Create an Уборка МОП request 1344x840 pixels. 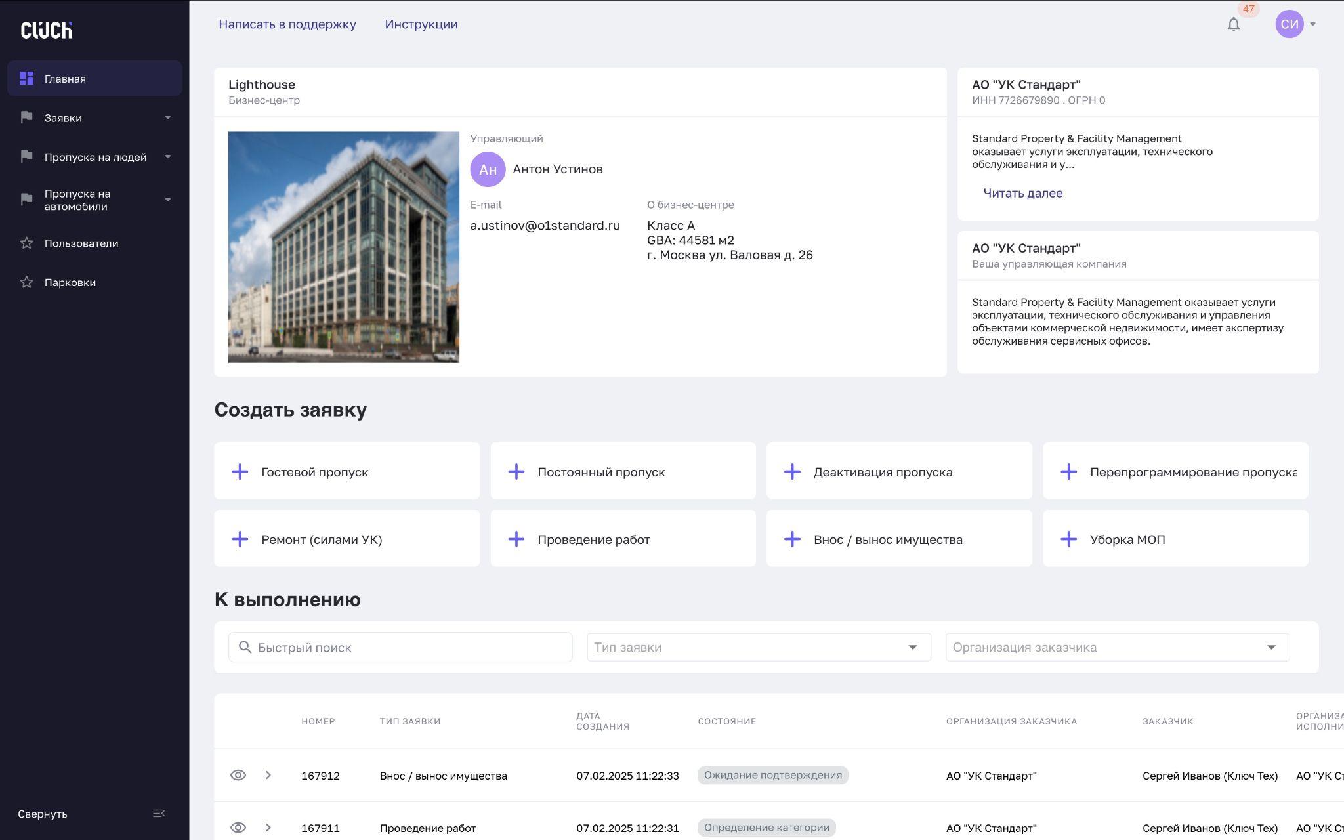[1175, 538]
